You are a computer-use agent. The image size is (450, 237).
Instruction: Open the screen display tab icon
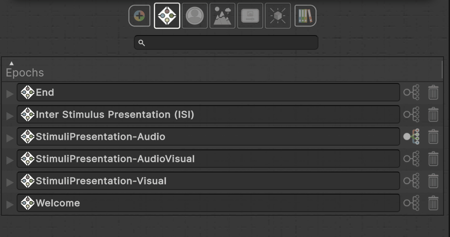250,16
